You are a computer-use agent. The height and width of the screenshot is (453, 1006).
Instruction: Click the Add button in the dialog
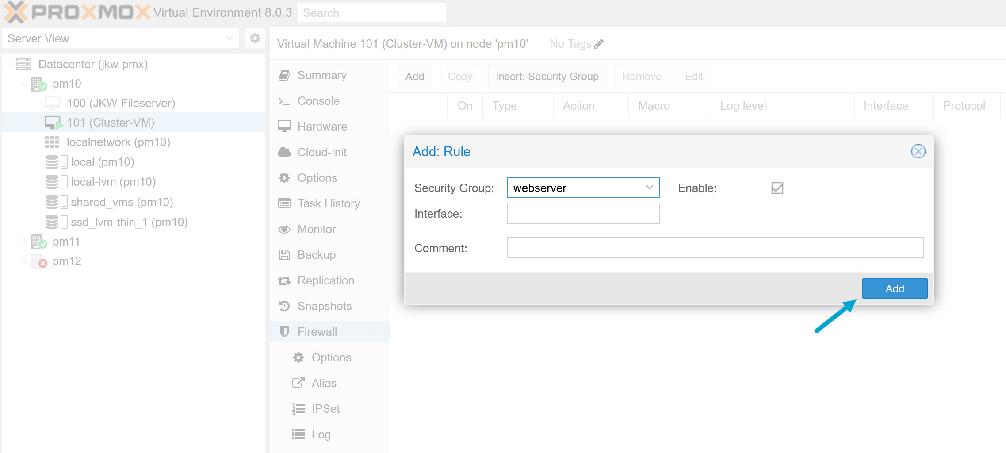[x=895, y=288]
